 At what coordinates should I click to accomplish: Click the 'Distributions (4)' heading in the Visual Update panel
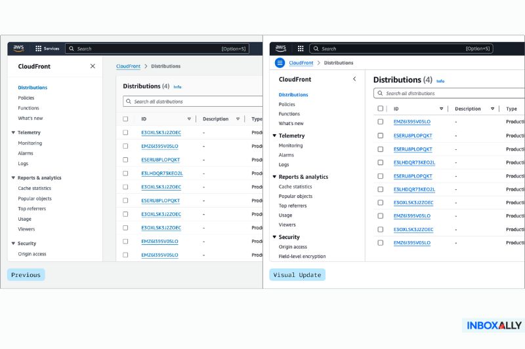click(x=402, y=80)
